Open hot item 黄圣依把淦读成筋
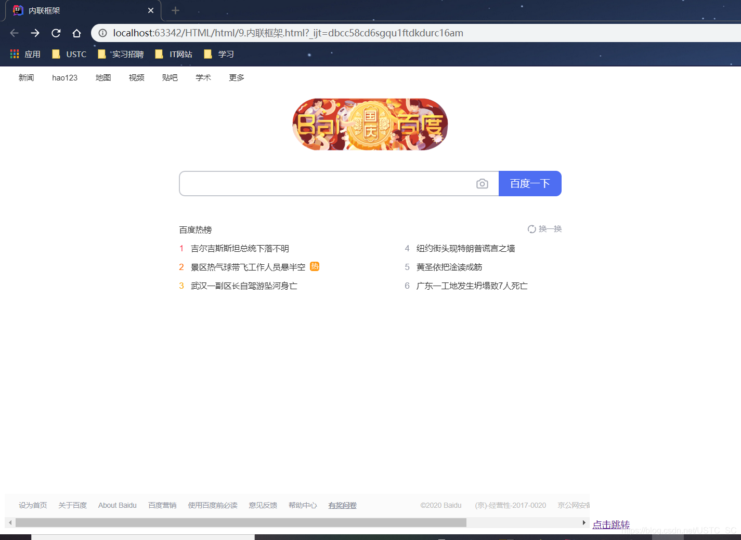This screenshot has width=741, height=540. [x=449, y=267]
